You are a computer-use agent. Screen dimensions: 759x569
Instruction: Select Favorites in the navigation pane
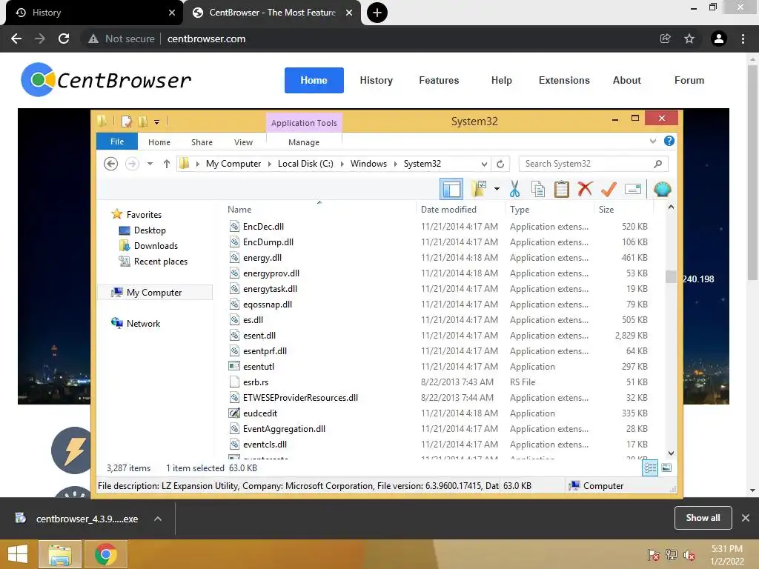pyautogui.click(x=144, y=214)
